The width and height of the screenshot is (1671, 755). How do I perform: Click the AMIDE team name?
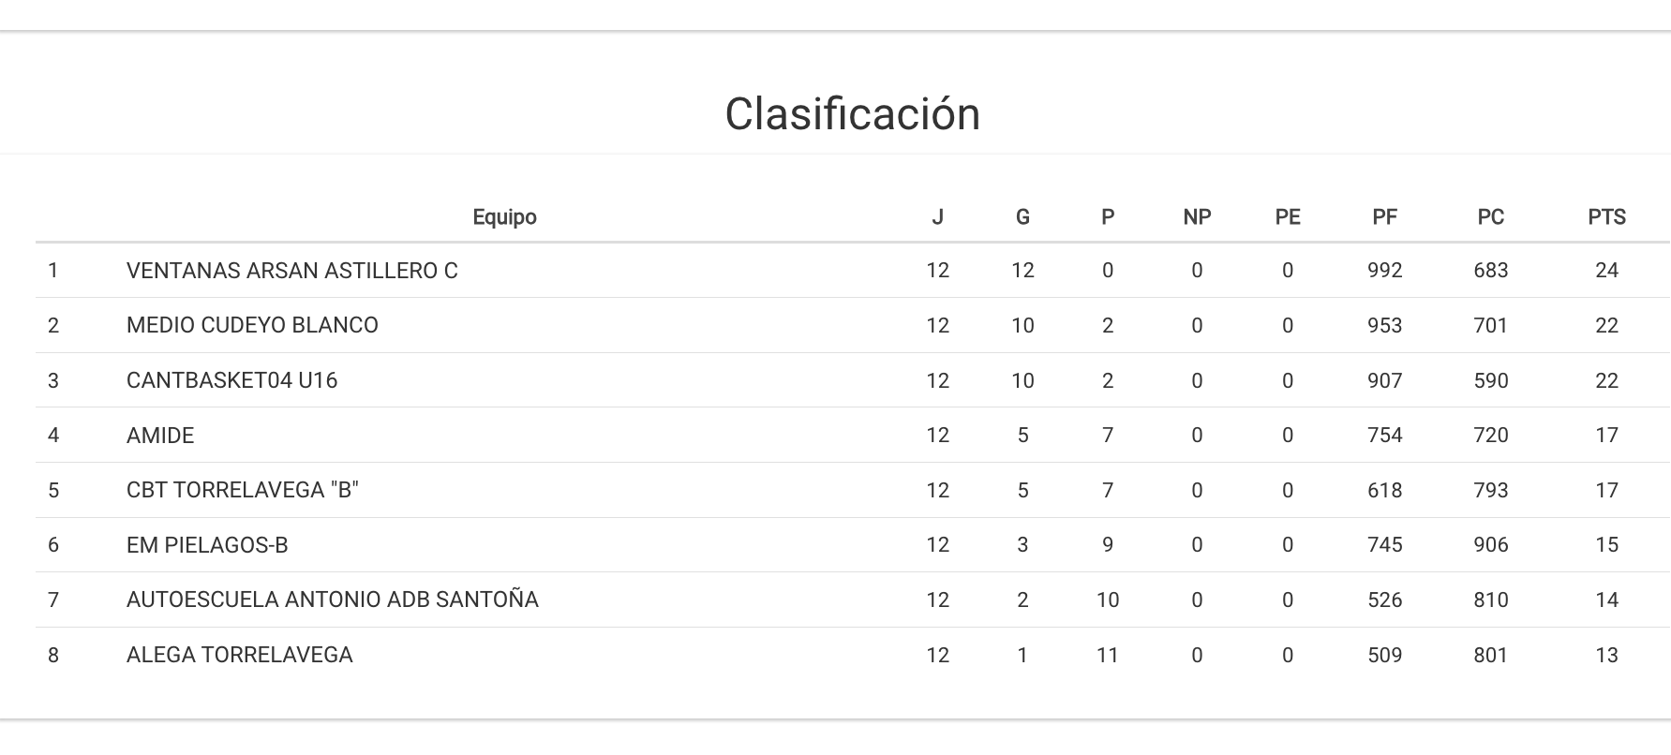160,436
